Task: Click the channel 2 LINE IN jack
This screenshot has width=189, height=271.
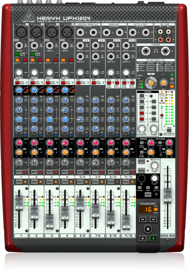Action: [x=34, y=46]
